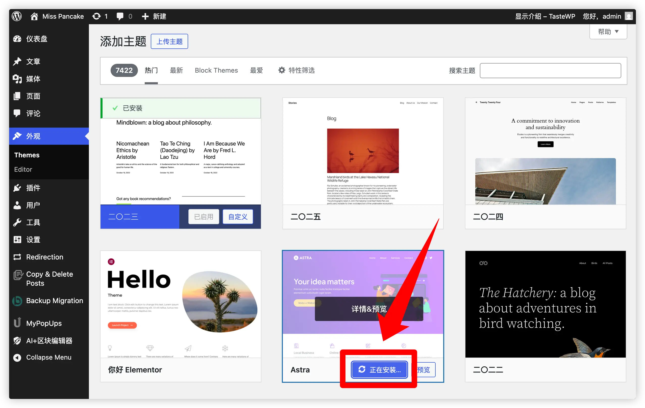Screen dimensions: 645x408
Task: Click the 已启用 button
Action: tap(204, 217)
